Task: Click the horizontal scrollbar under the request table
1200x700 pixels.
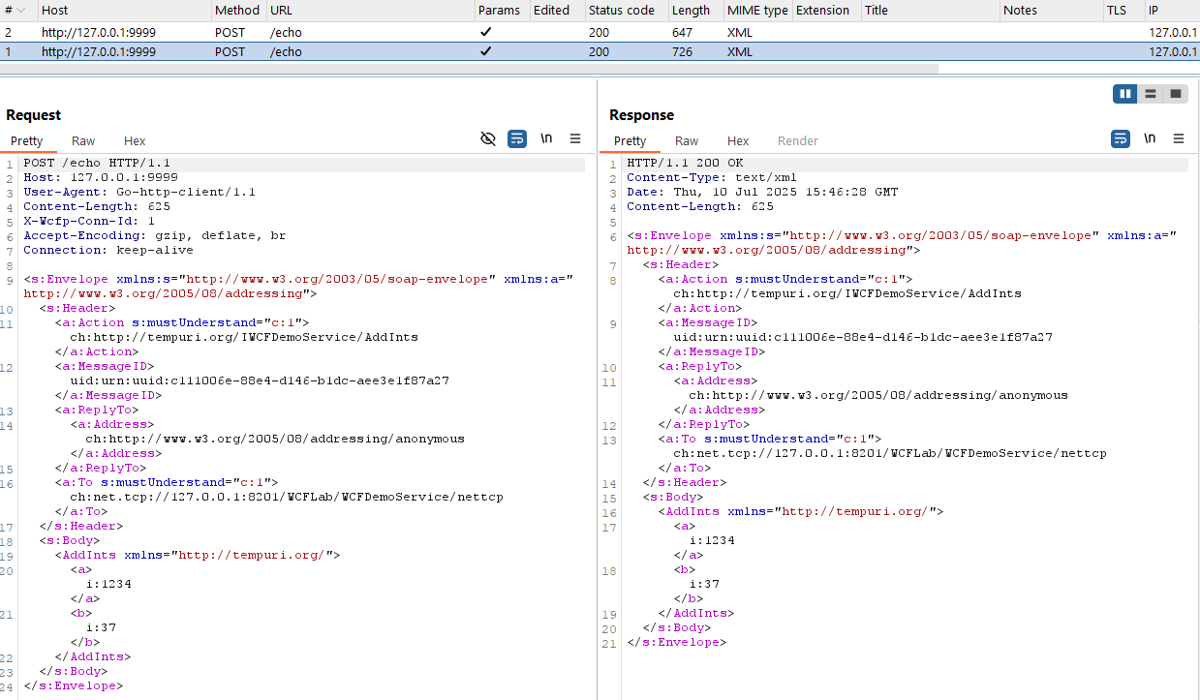Action: coord(465,67)
